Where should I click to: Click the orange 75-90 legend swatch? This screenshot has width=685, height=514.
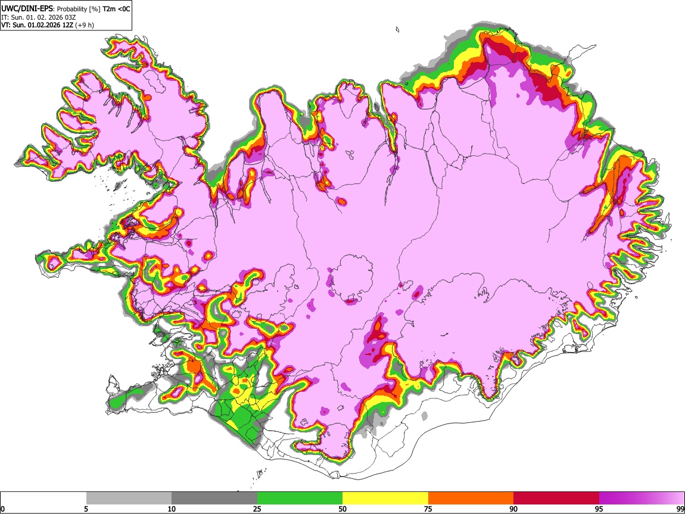click(x=471, y=499)
